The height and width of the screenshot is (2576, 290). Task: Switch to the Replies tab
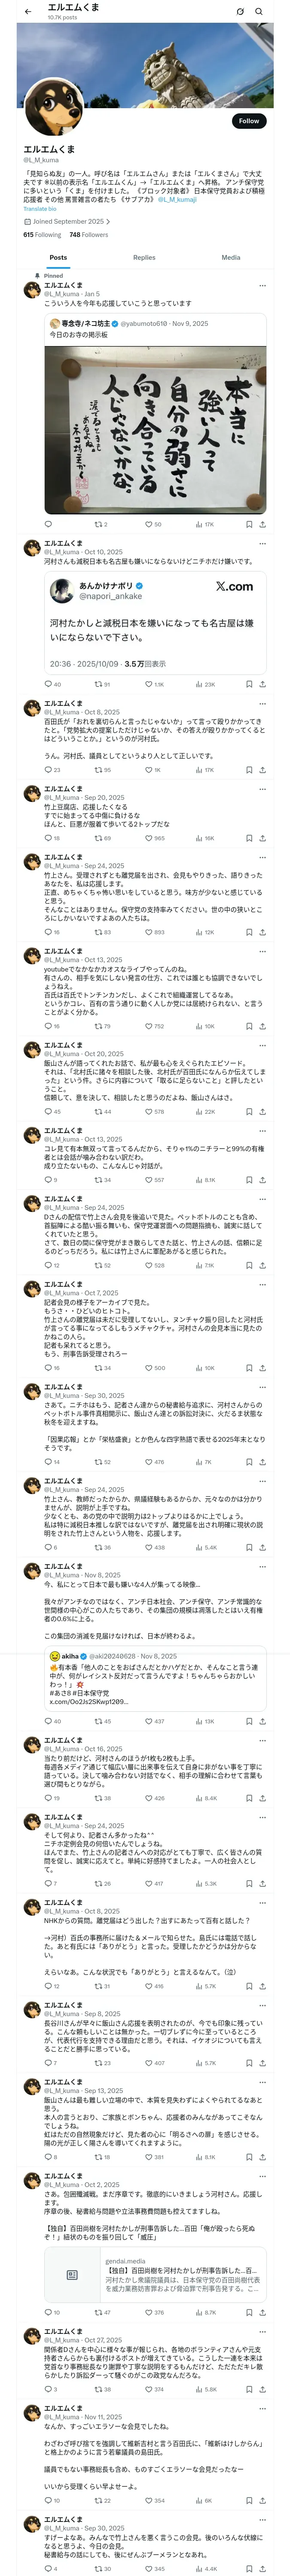click(x=144, y=257)
